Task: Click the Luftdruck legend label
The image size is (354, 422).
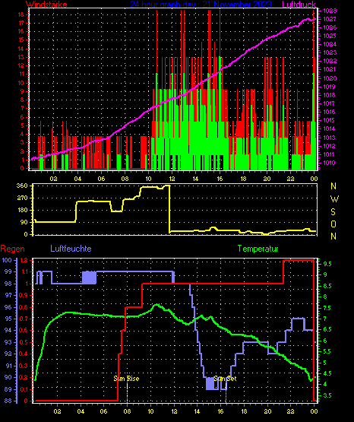Action: point(299,4)
